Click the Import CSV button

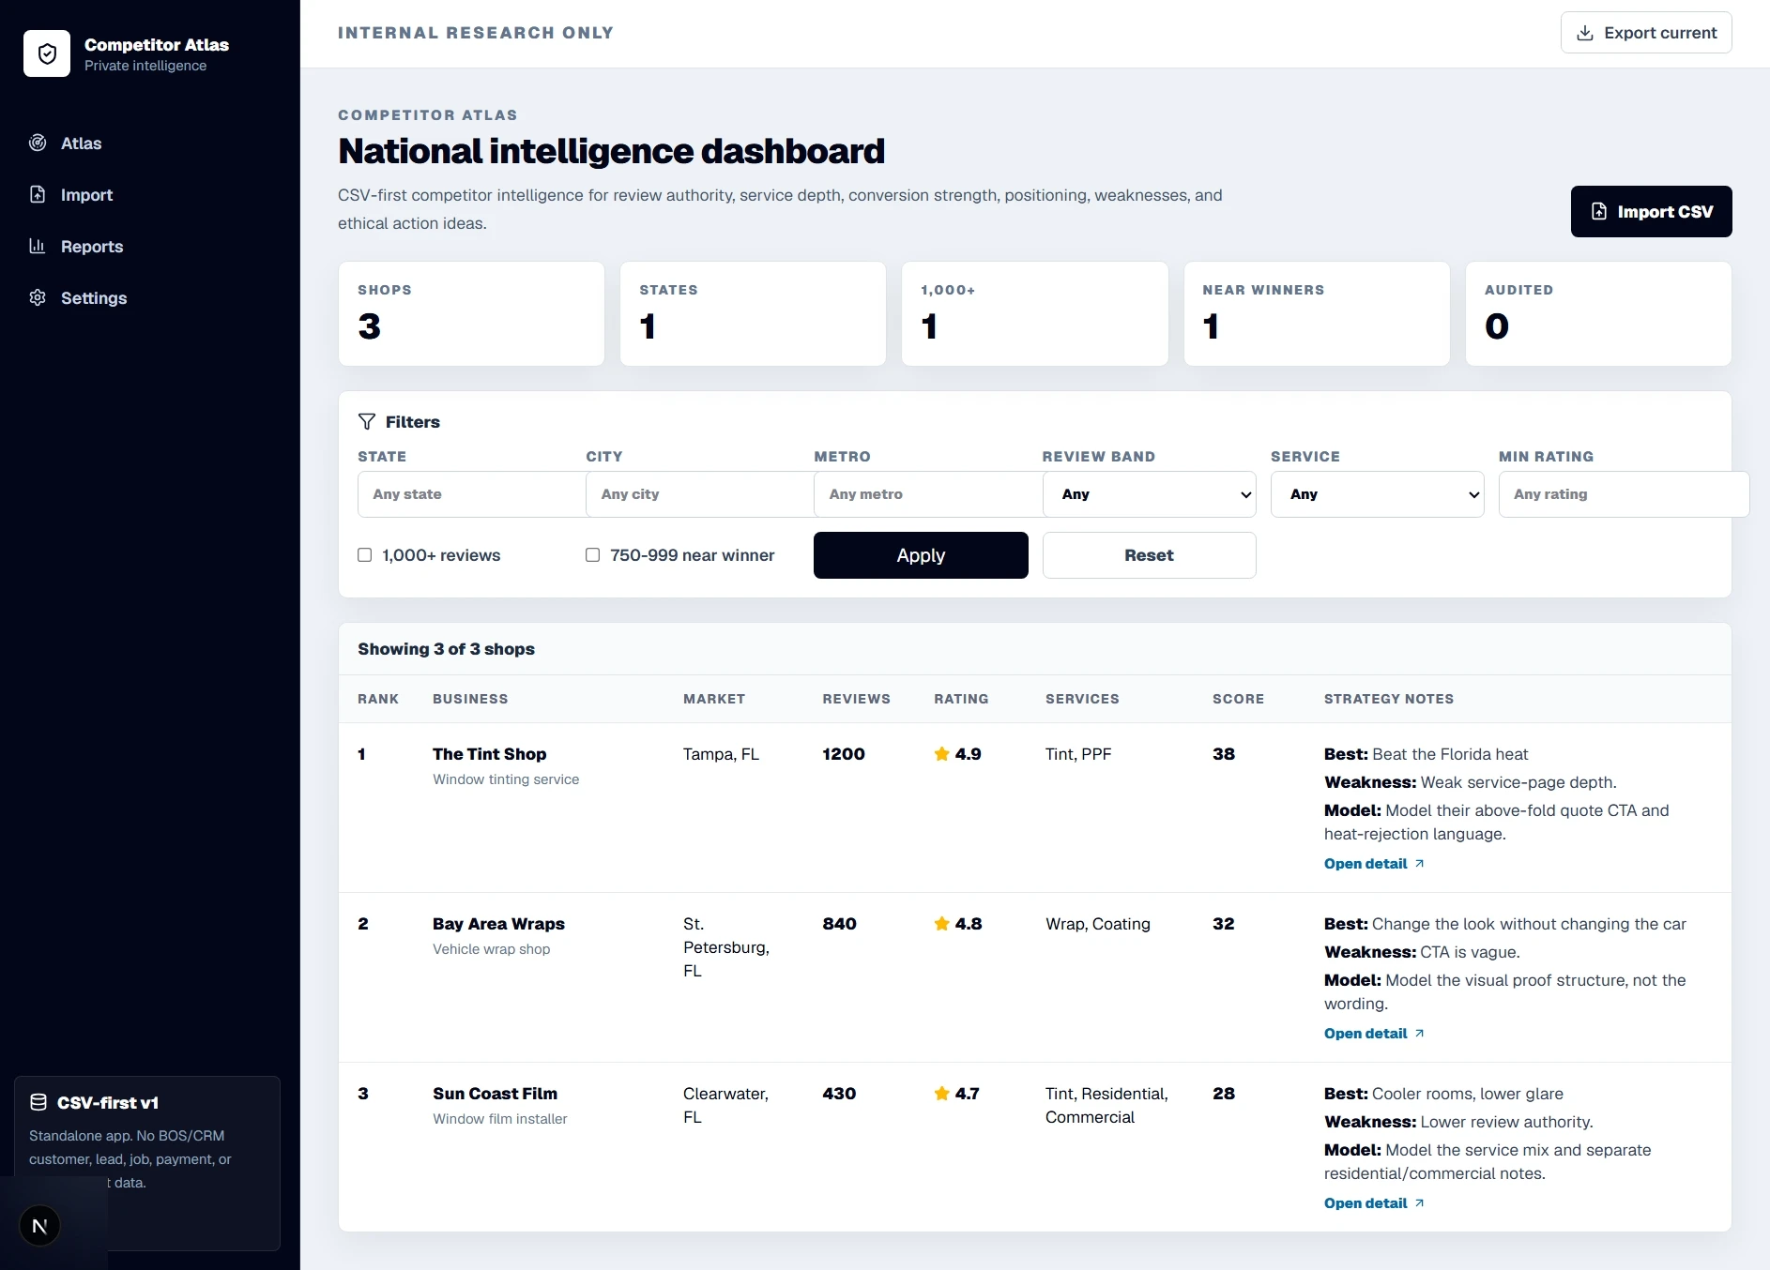pos(1652,212)
